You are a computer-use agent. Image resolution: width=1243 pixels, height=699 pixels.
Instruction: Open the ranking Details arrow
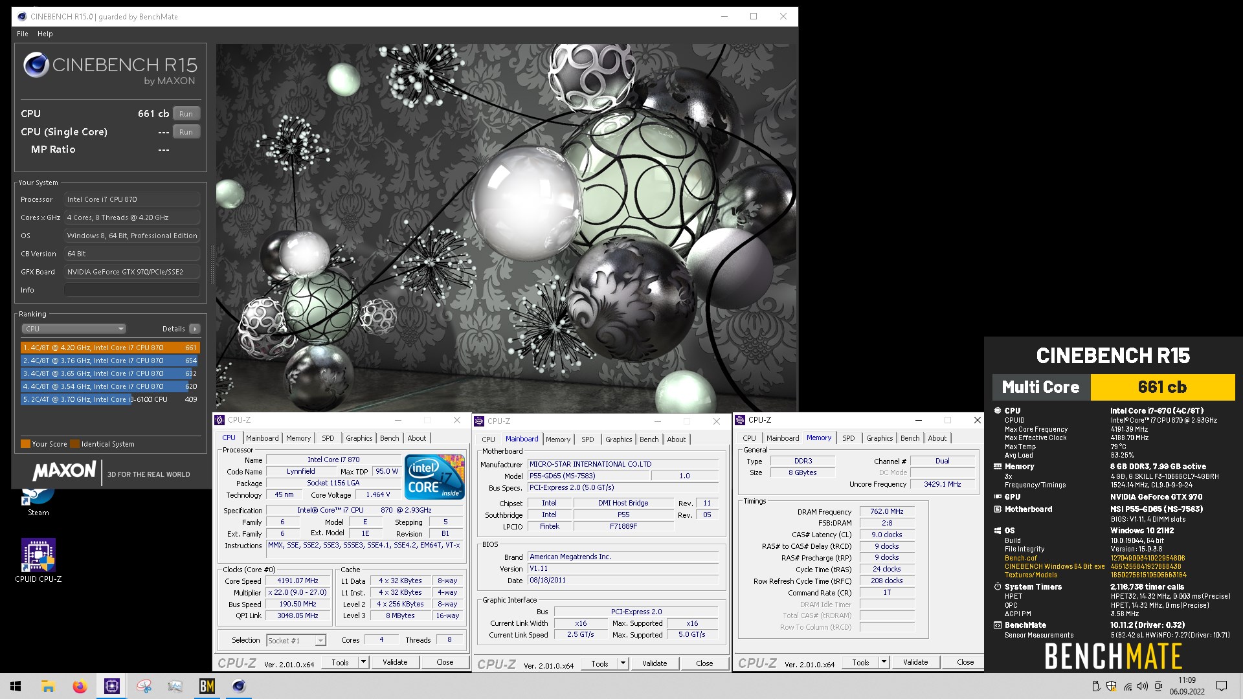(195, 329)
